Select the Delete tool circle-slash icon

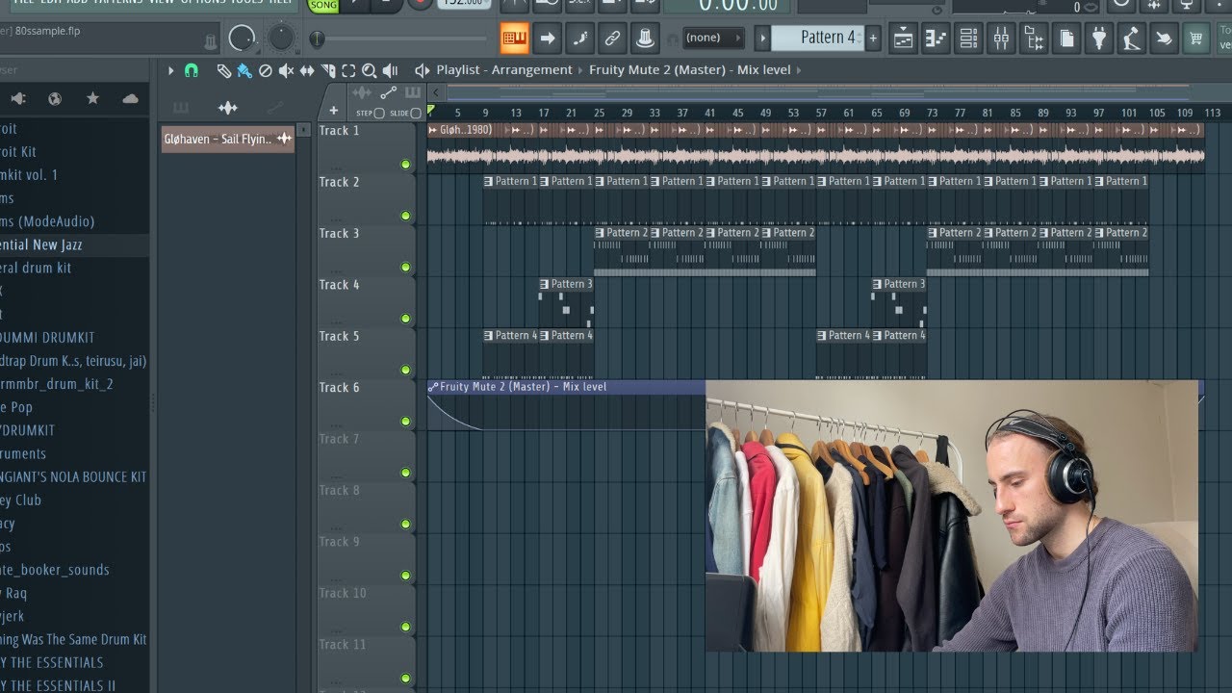pyautogui.click(x=266, y=70)
